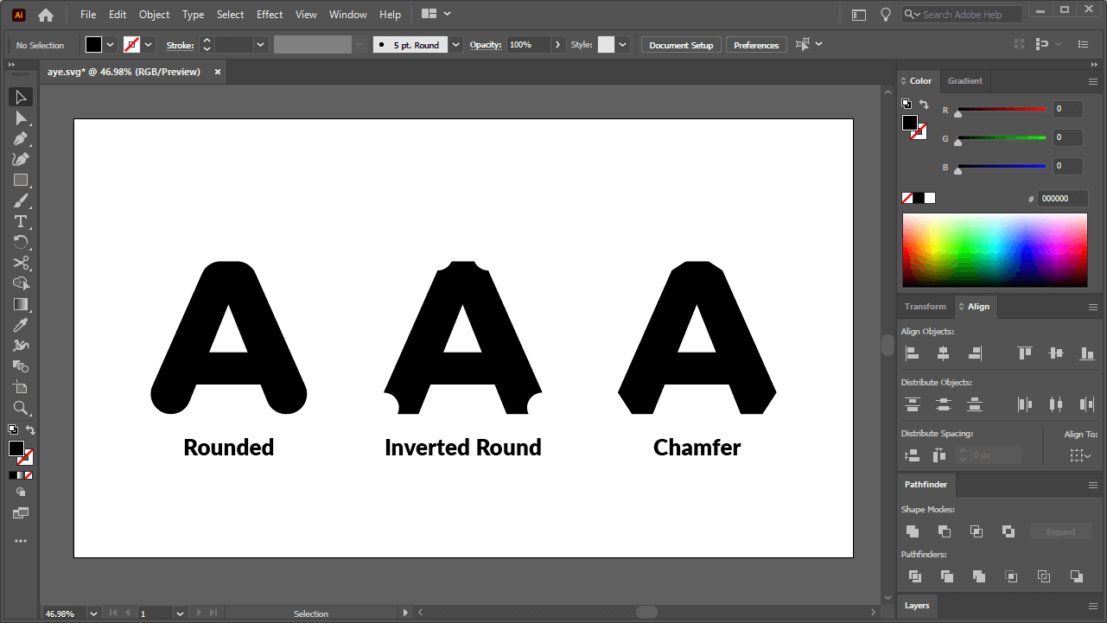Switch to the Gradient tab
The width and height of the screenshot is (1107, 623).
click(x=965, y=80)
